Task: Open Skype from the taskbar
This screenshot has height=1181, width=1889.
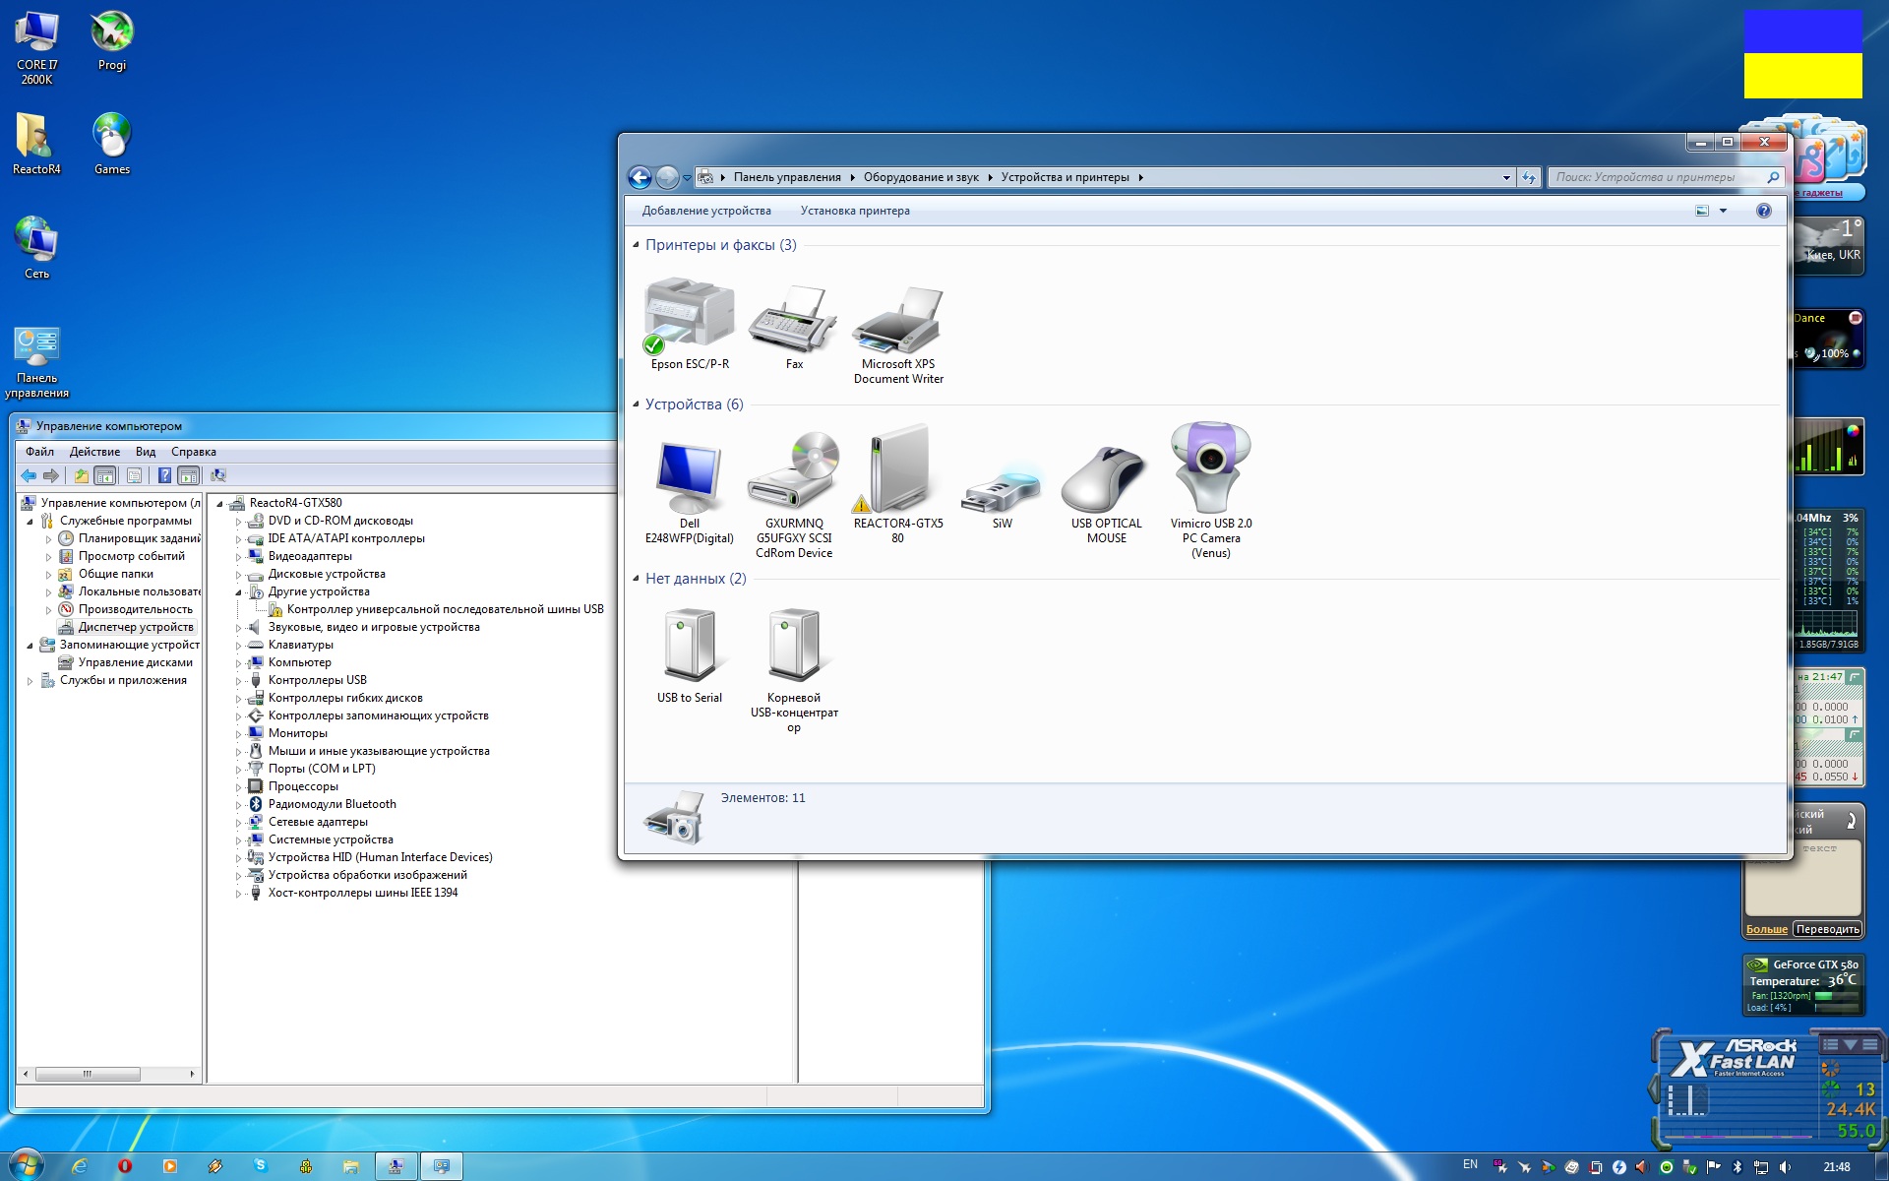Action: point(261,1166)
